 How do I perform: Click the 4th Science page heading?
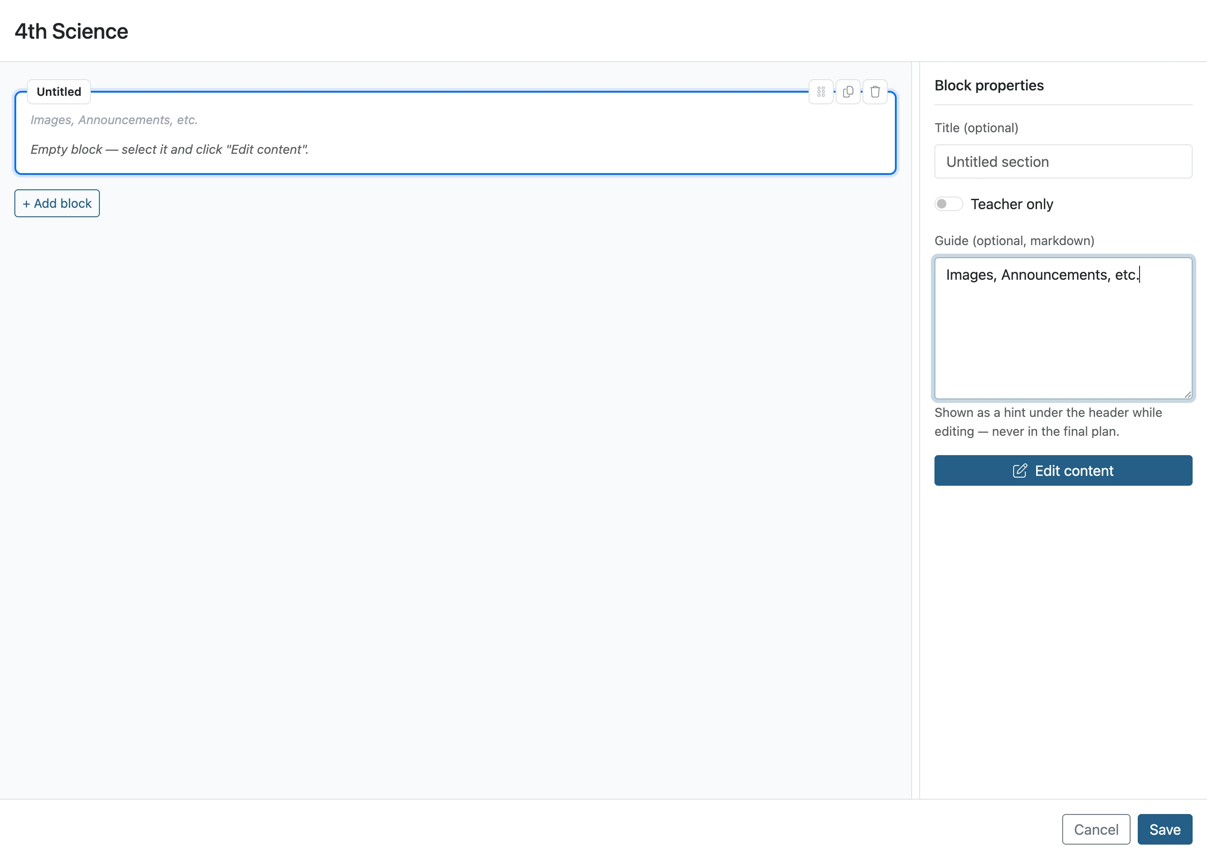(x=72, y=31)
